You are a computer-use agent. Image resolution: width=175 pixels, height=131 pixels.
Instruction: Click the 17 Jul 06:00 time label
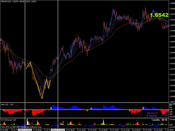click(169, 130)
